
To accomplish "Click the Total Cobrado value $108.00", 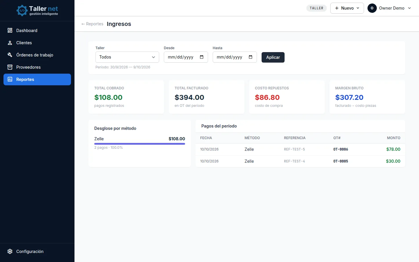I will (108, 97).
